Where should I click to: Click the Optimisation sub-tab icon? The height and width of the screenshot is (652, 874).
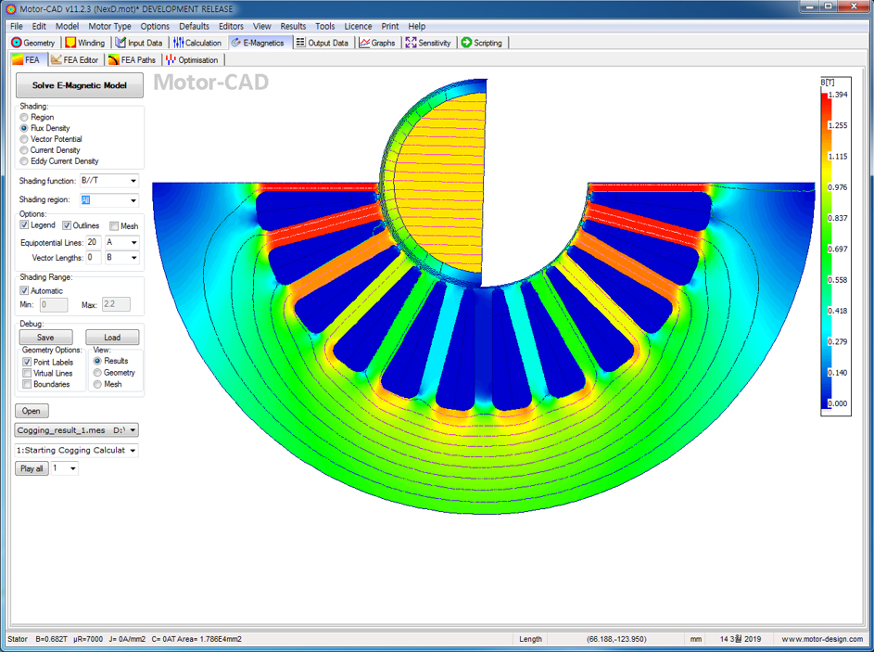171,59
